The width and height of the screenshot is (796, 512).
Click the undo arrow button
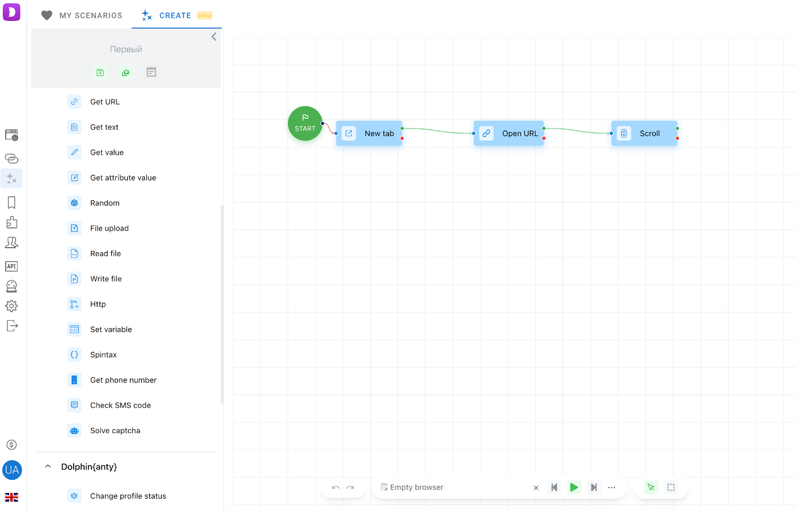click(336, 488)
